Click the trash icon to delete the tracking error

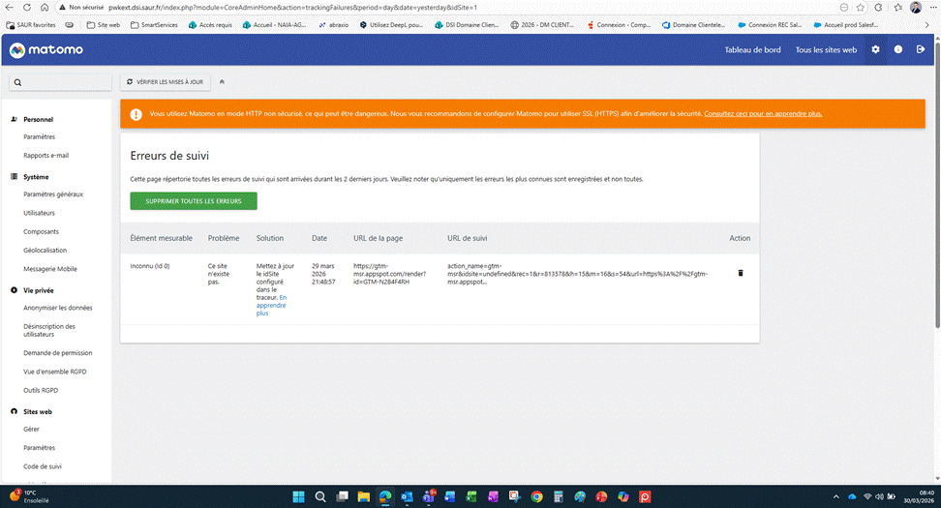pos(741,273)
